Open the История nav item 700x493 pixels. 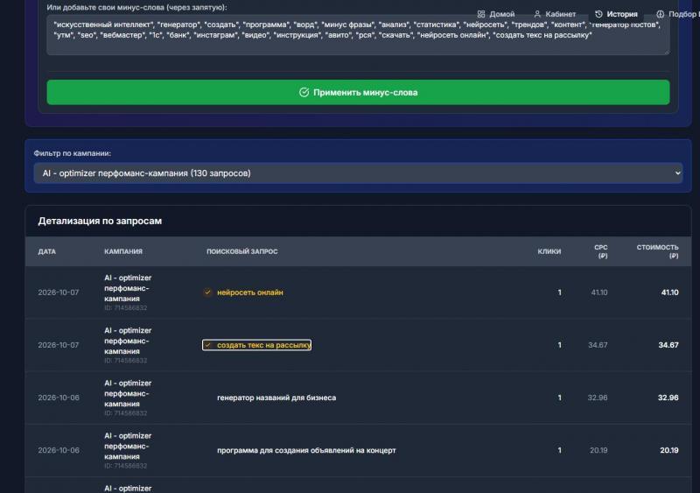[x=617, y=14]
